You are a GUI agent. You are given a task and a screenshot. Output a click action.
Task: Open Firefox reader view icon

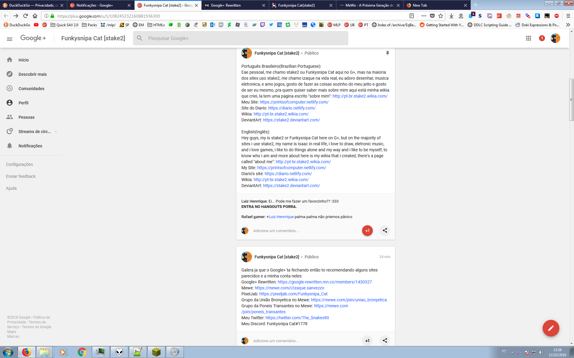pos(412,16)
